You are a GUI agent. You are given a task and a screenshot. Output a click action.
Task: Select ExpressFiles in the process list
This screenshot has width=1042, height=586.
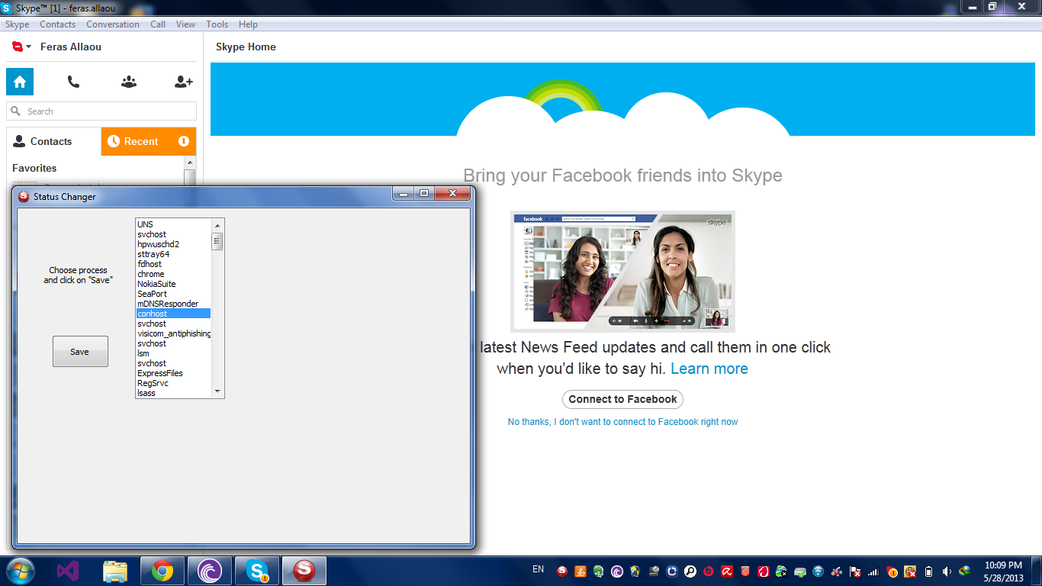coord(173,373)
